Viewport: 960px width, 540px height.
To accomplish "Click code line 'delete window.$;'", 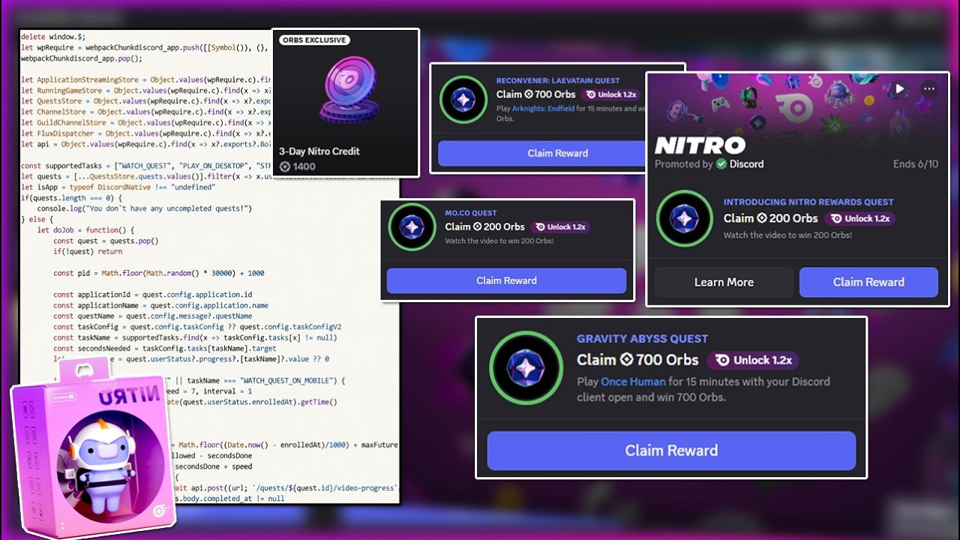I will pos(52,36).
